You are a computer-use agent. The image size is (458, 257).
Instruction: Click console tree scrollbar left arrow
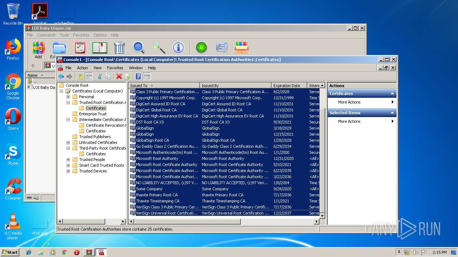click(x=60, y=222)
